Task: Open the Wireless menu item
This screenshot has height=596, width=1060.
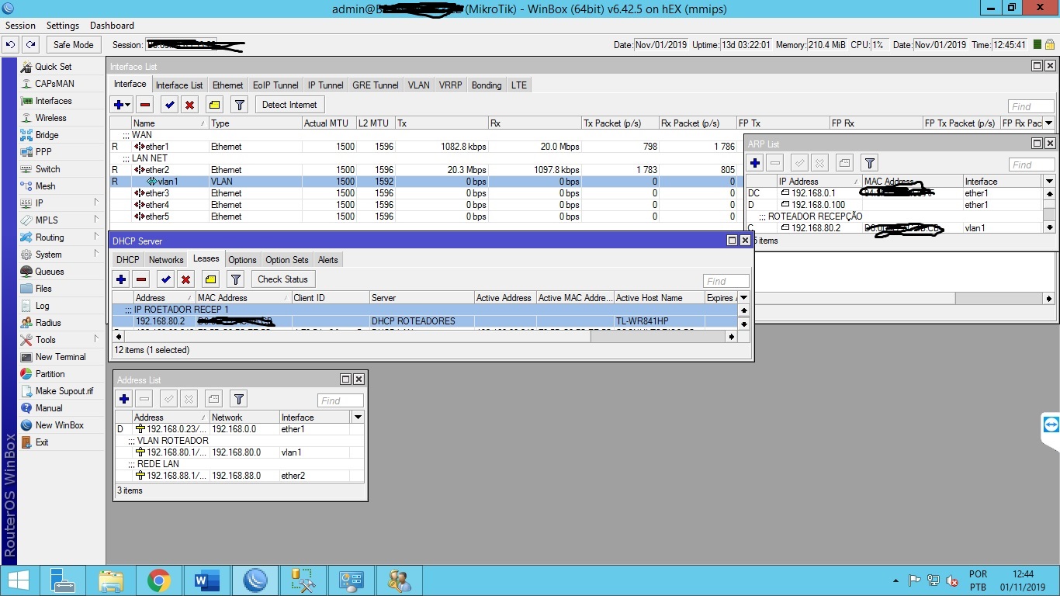Action: click(50, 118)
